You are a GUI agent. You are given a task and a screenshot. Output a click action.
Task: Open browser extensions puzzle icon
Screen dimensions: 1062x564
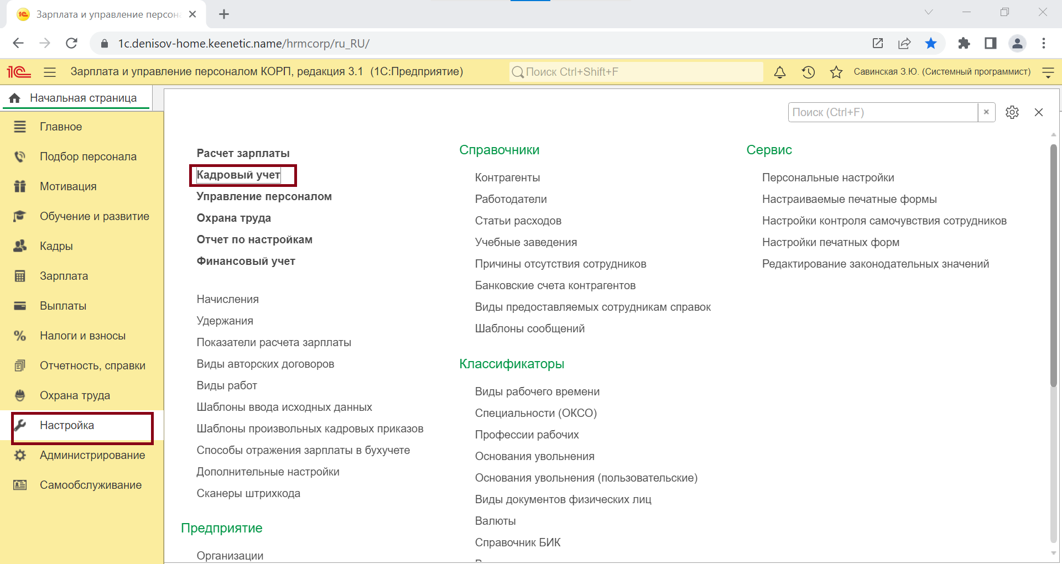point(964,44)
